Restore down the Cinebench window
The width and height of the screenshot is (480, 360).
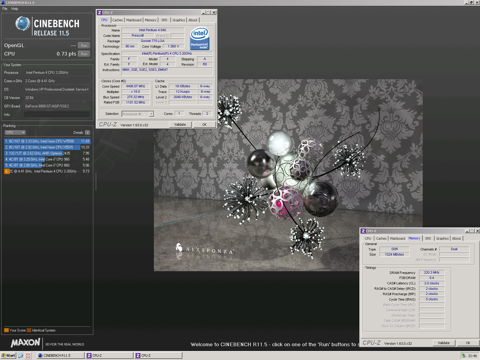pos(471,2)
